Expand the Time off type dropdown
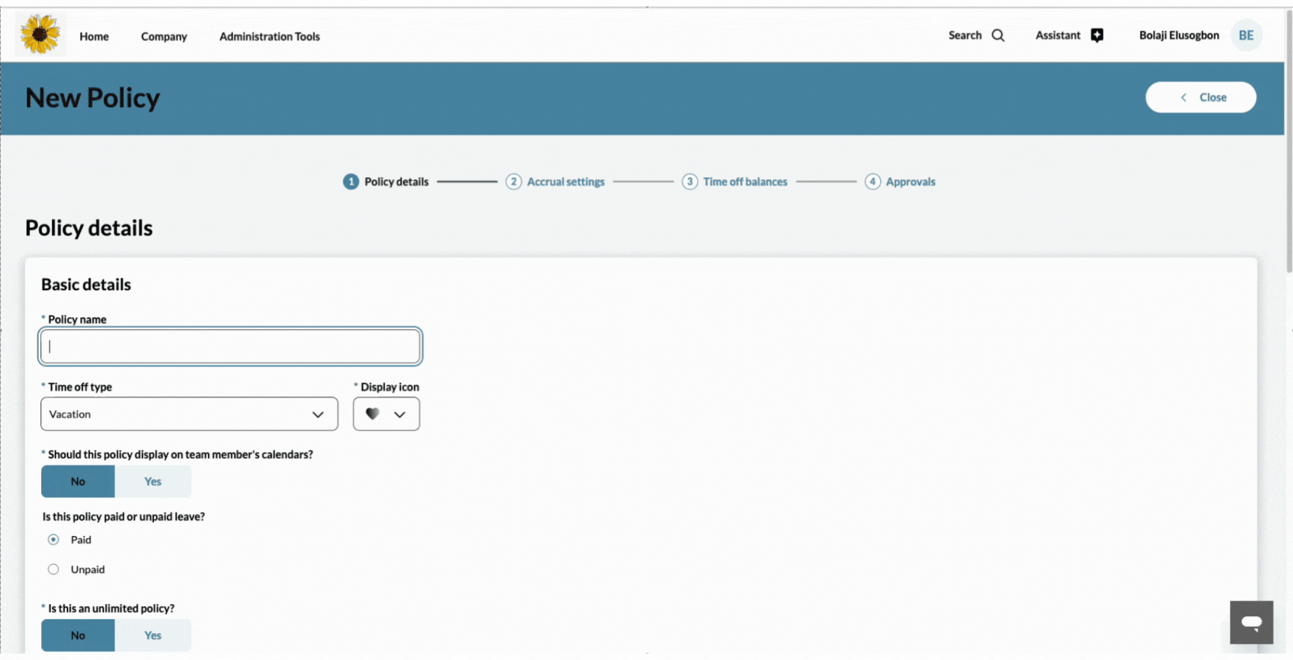 pyautogui.click(x=189, y=414)
